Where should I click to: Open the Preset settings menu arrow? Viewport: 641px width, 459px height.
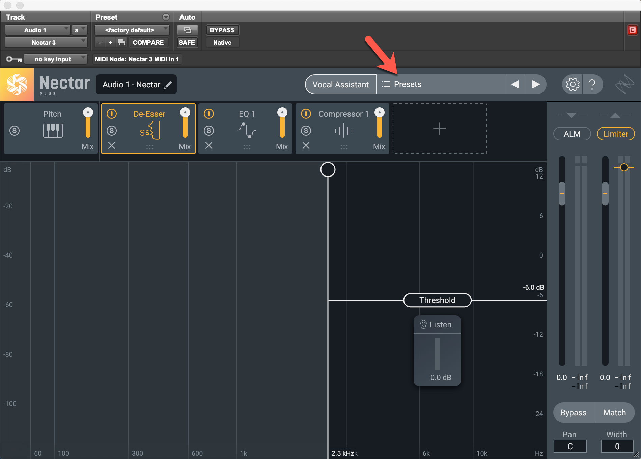pyautogui.click(x=166, y=17)
